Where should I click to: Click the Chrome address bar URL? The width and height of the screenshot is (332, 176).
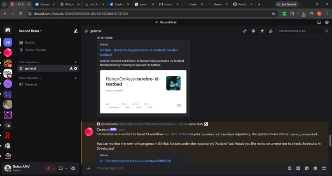click(81, 14)
